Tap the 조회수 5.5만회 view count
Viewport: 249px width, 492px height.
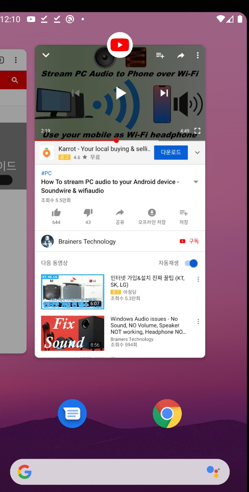click(56, 200)
